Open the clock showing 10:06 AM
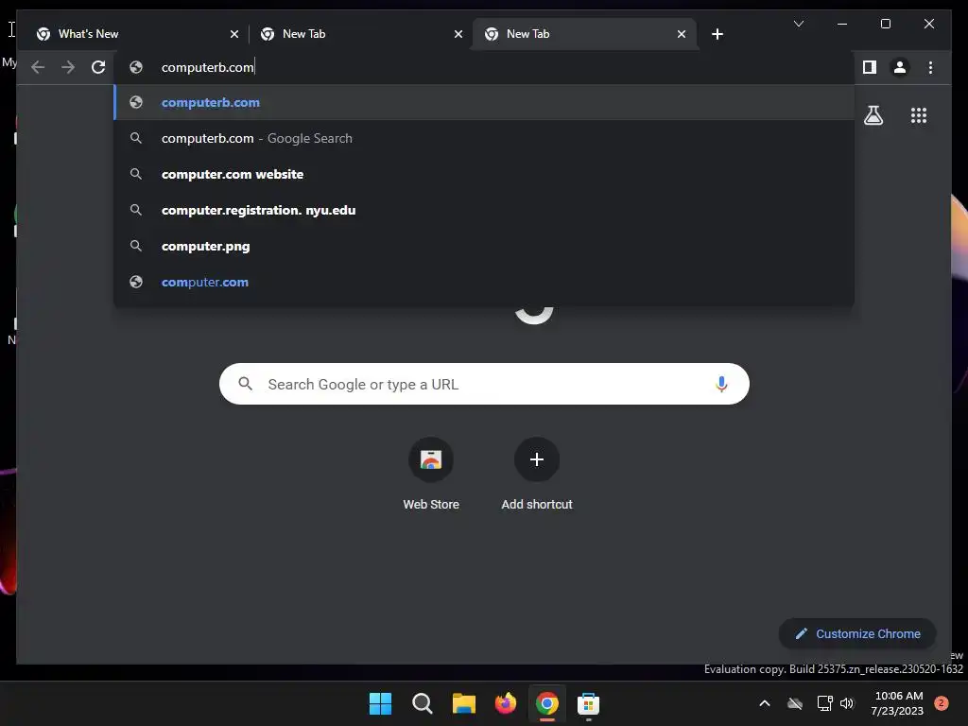 (x=898, y=703)
